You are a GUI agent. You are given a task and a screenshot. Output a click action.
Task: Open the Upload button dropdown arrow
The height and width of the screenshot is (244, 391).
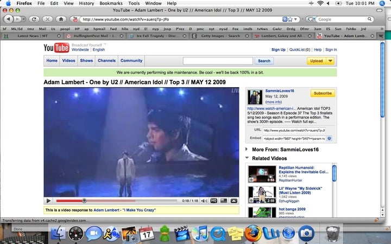[x=330, y=61]
